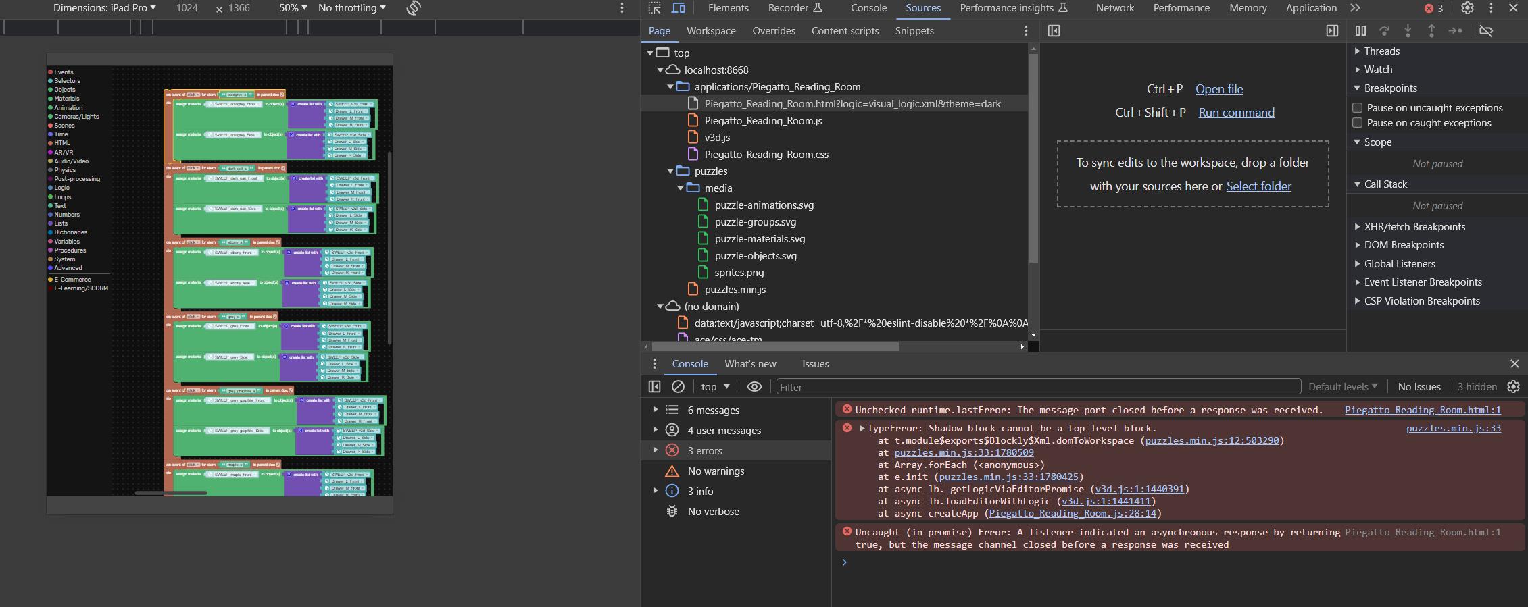Hide the debugger sidebar pane
1528x607 pixels.
pyautogui.click(x=1332, y=31)
